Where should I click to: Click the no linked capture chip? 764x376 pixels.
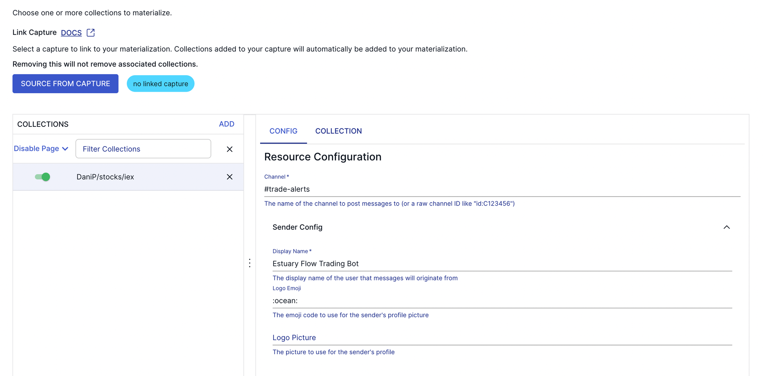pos(160,84)
